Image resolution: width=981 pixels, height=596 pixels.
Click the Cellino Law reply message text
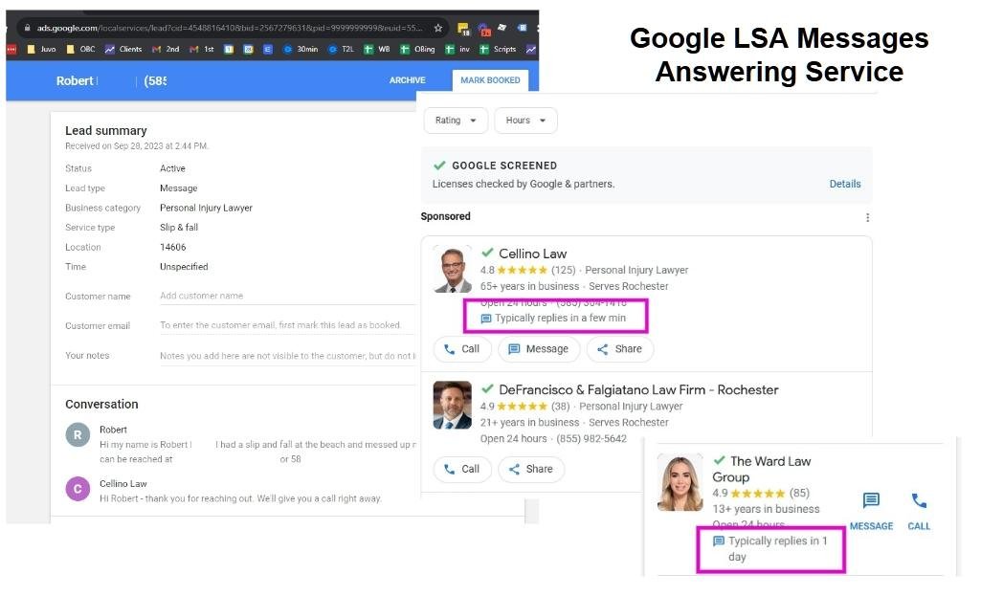[x=240, y=498]
